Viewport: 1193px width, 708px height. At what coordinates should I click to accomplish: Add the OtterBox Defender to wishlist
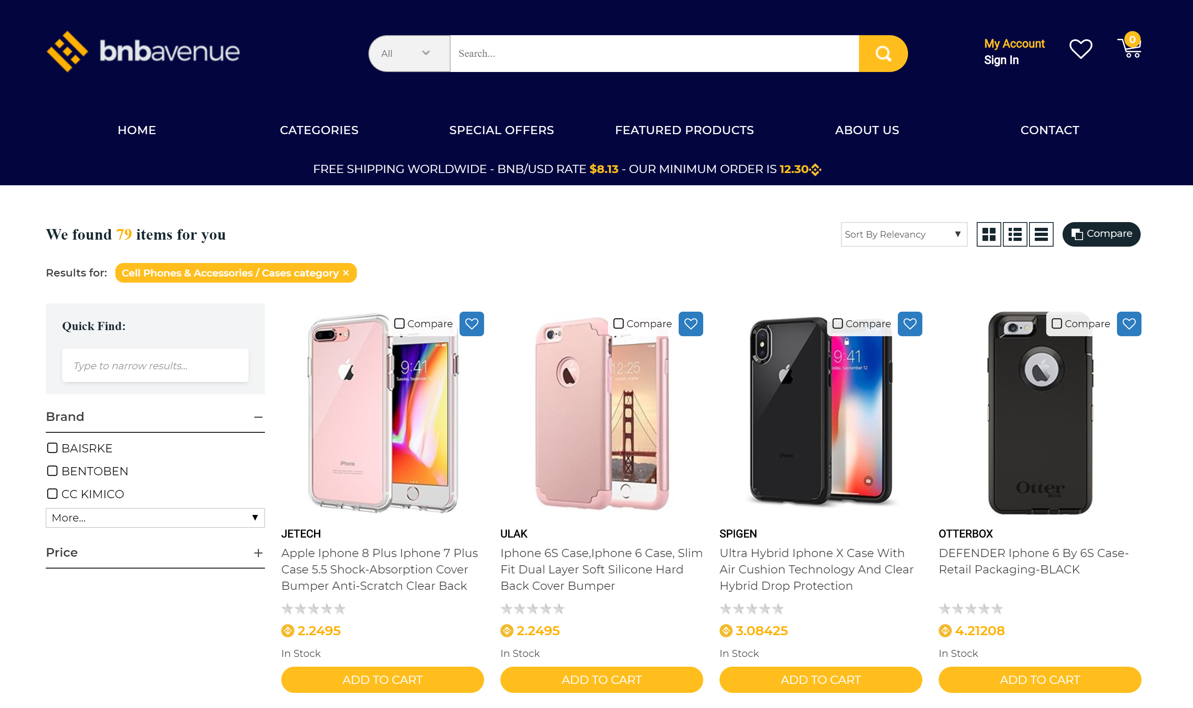(x=1129, y=324)
